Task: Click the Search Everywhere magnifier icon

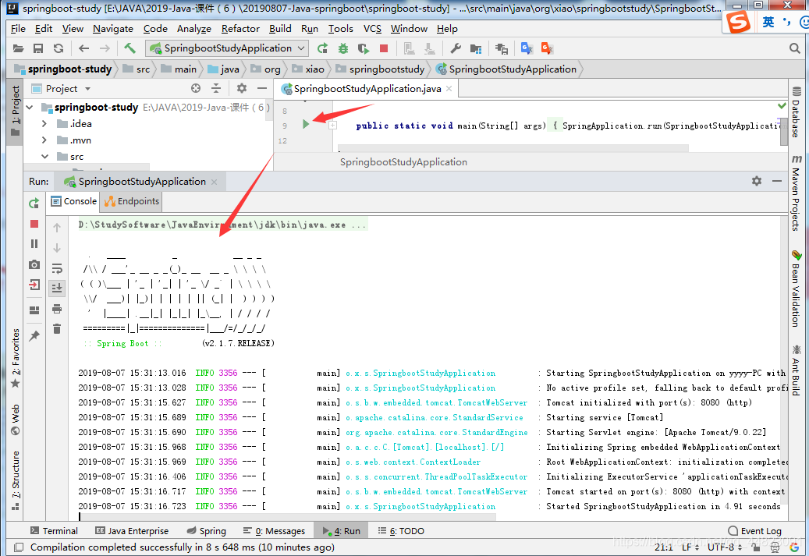Action: [795, 48]
